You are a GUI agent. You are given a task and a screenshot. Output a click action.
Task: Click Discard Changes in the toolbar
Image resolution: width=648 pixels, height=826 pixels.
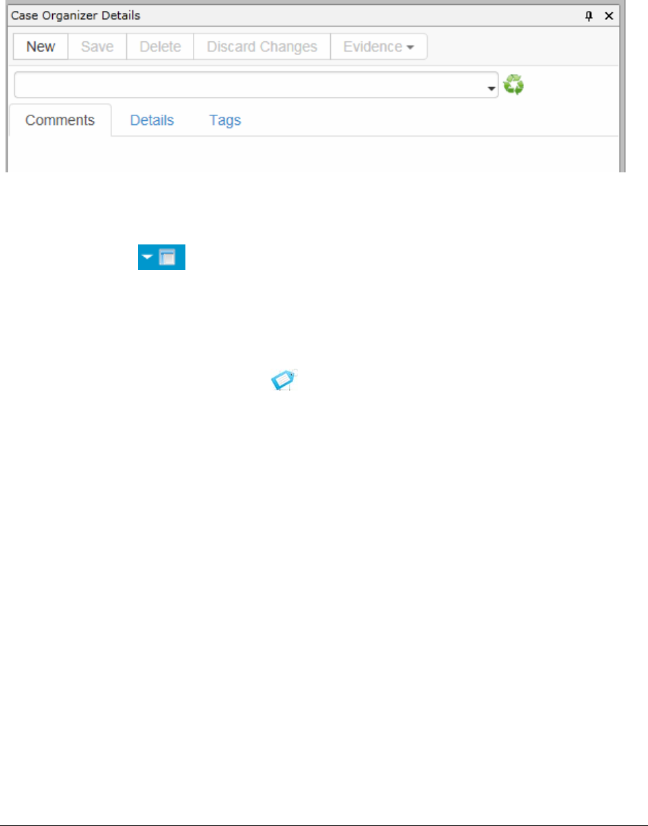point(262,47)
